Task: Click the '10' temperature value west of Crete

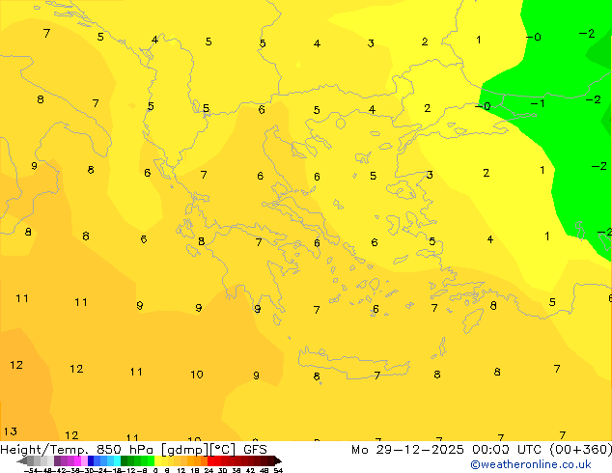Action: 197,375
